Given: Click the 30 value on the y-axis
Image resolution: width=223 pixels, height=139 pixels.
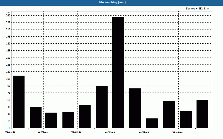Looking at the screenshot, I should pos(9,114).
